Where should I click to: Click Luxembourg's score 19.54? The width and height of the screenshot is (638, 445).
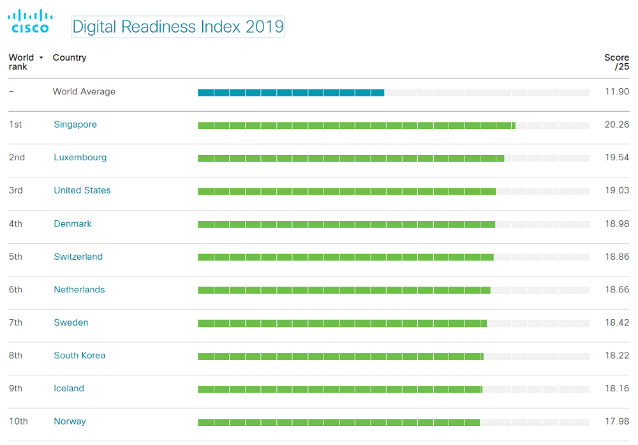pos(617,158)
